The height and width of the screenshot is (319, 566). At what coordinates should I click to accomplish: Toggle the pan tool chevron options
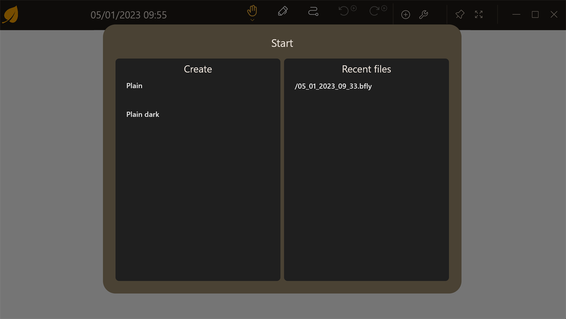252,19
